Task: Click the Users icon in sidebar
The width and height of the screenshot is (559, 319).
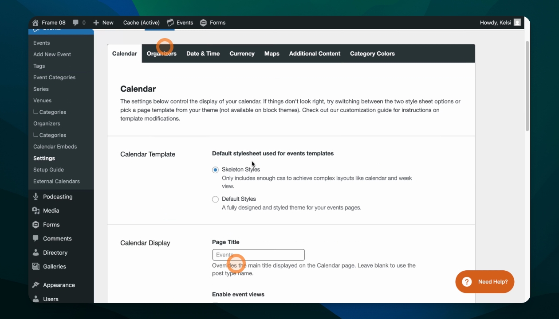Action: pyautogui.click(x=36, y=299)
